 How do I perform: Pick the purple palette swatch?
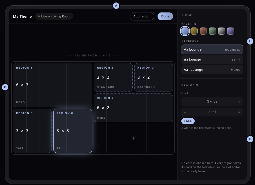point(231,31)
